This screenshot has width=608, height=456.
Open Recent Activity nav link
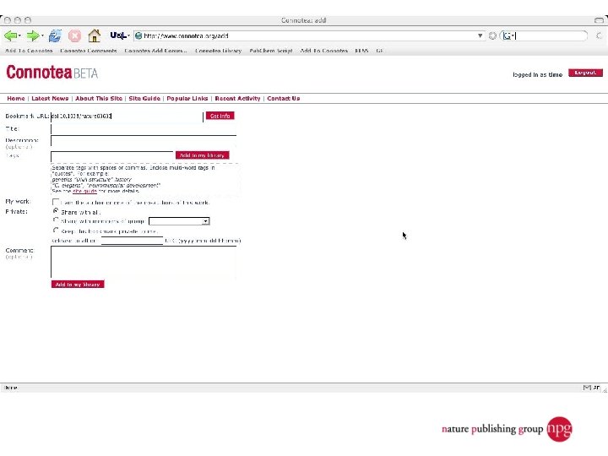[237, 99]
